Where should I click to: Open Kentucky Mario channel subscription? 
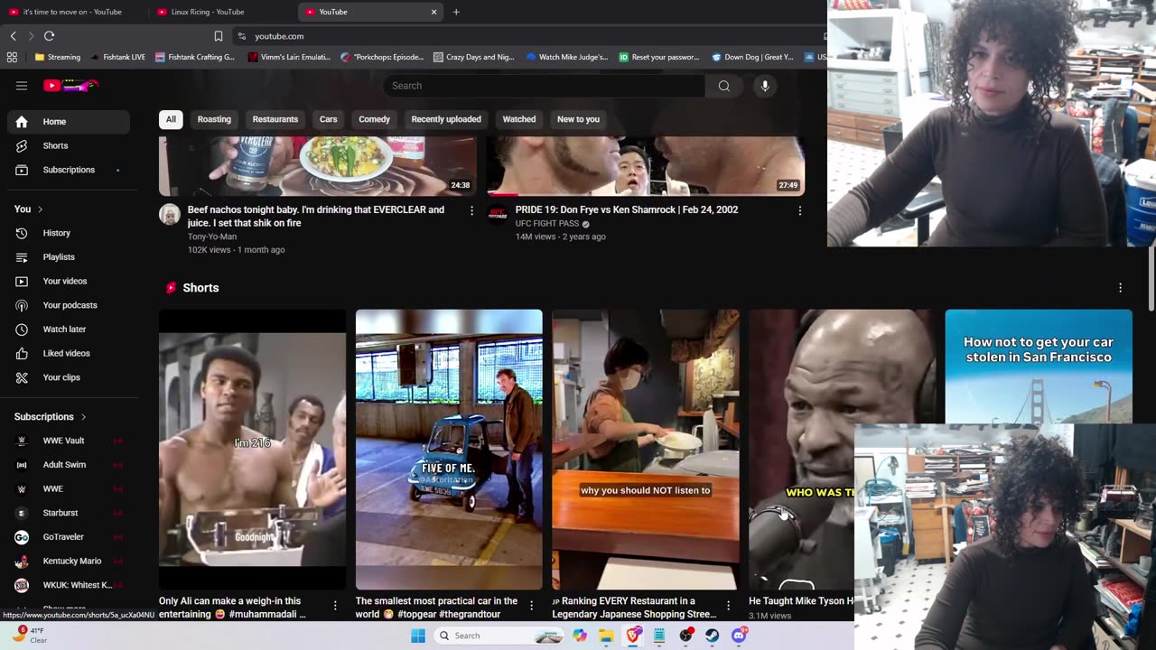pyautogui.click(x=70, y=561)
